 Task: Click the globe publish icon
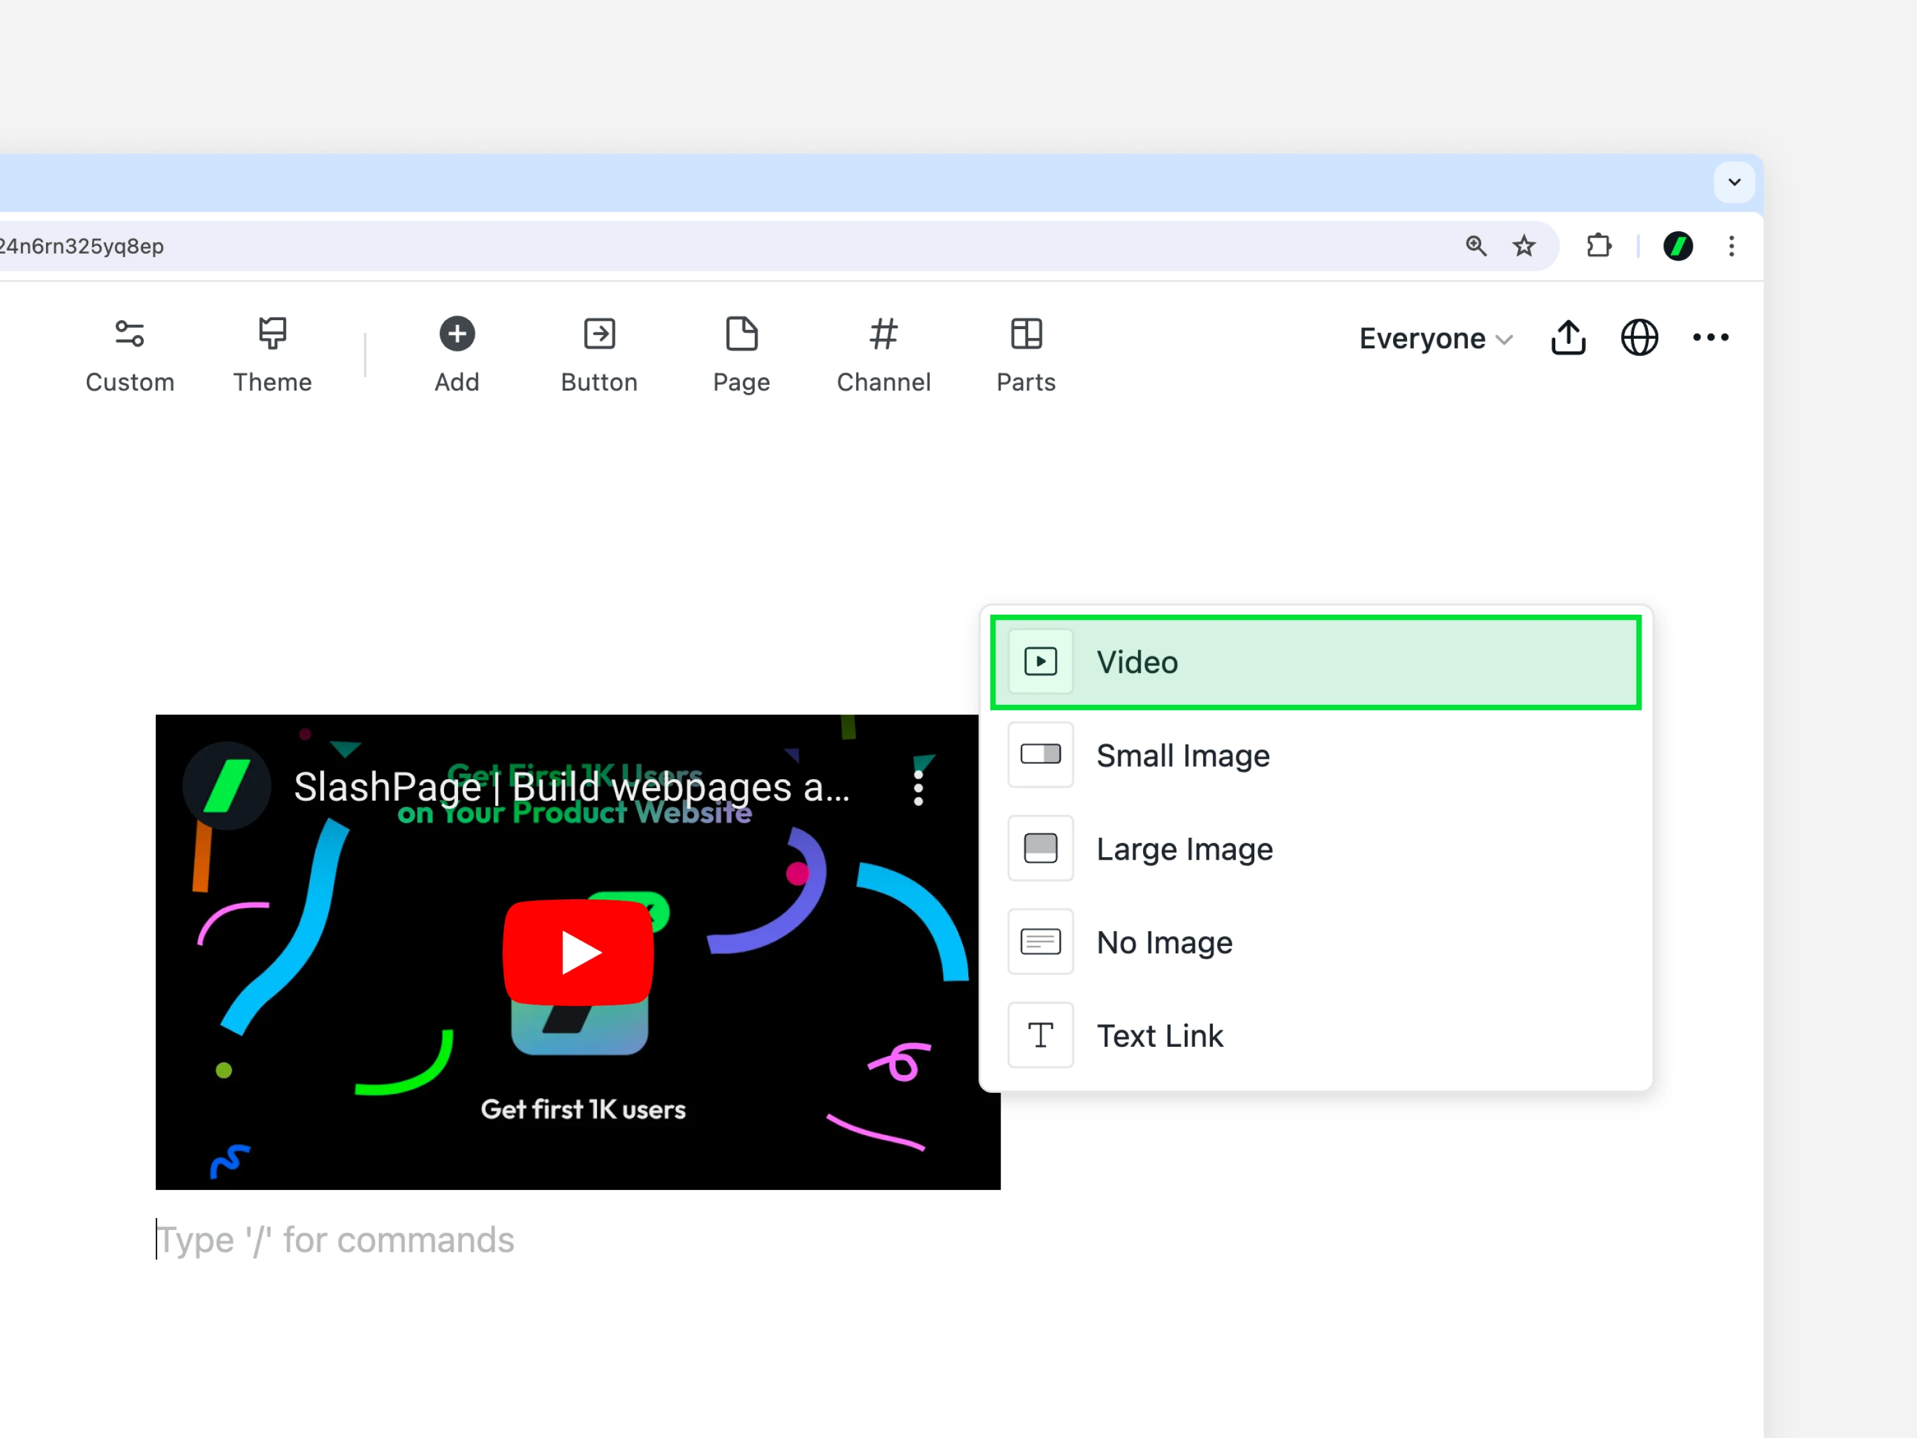click(1639, 338)
